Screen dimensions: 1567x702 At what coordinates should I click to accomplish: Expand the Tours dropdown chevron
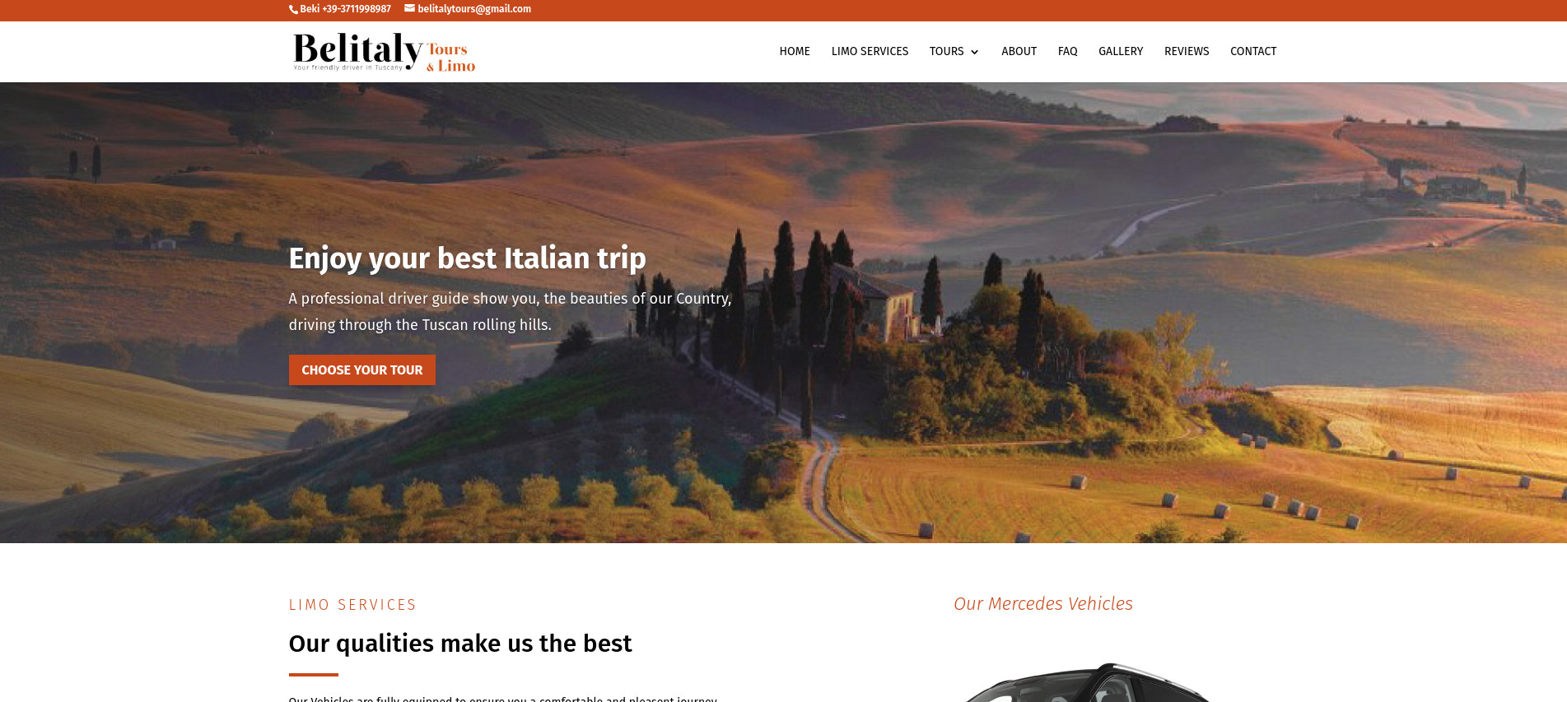(975, 52)
